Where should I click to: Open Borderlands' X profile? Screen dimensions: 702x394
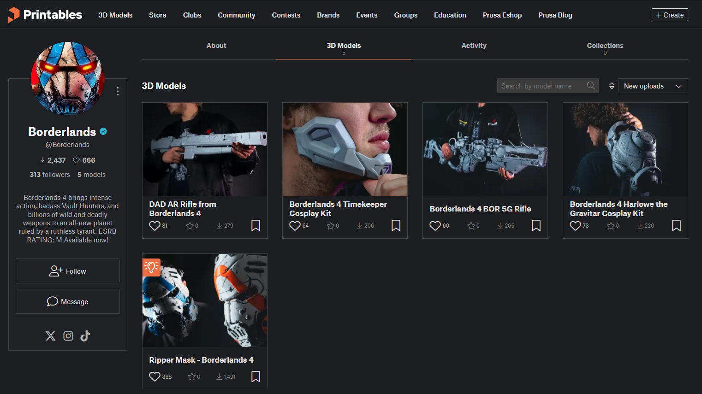coord(50,336)
